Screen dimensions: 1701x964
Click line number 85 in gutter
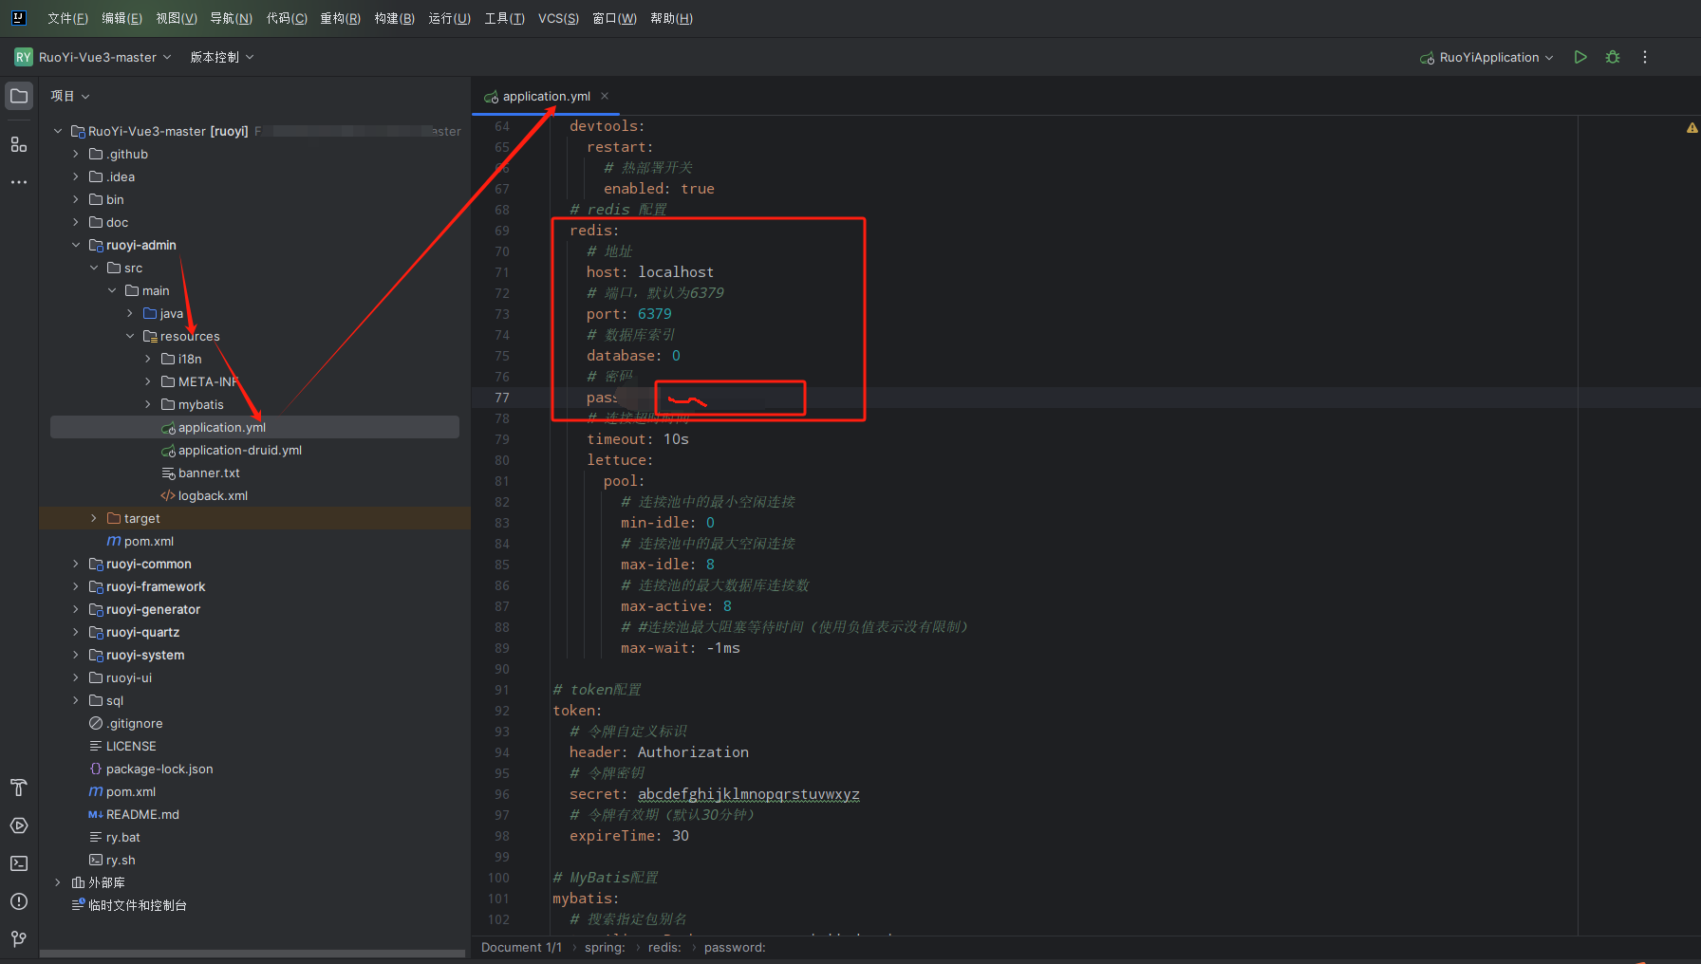click(501, 565)
